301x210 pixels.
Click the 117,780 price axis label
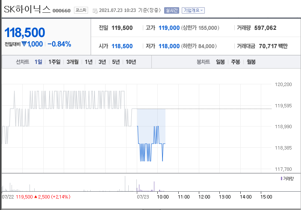283,169
